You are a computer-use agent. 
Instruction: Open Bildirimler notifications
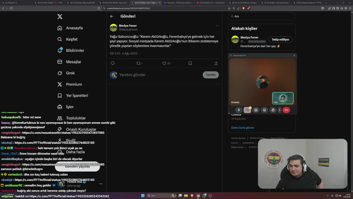pos(71,51)
